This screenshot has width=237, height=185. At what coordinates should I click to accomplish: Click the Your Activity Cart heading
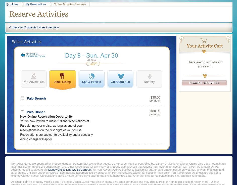[205, 46]
